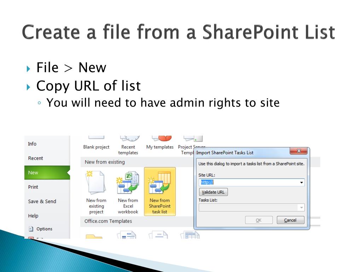Select the New from Excel workbook icon

coord(128,183)
